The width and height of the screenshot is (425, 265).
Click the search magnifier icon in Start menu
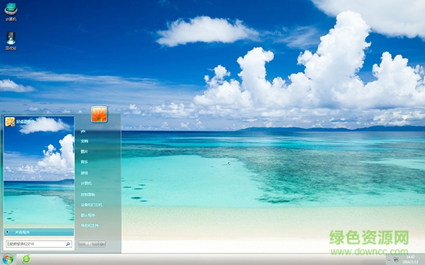pos(68,244)
